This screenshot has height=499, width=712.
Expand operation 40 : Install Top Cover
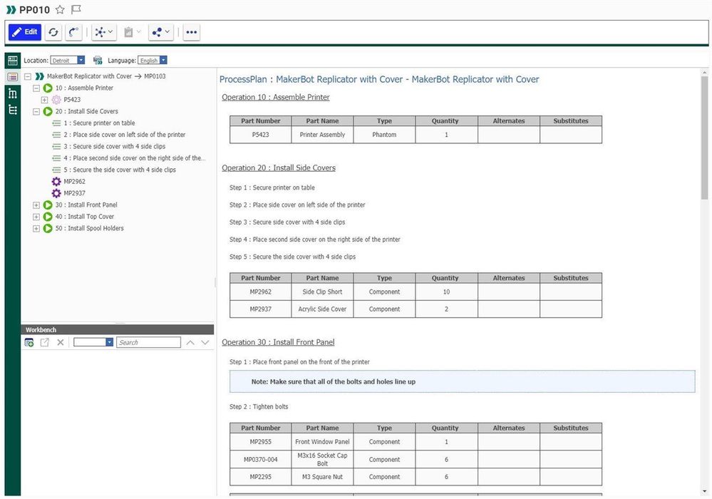click(x=36, y=217)
